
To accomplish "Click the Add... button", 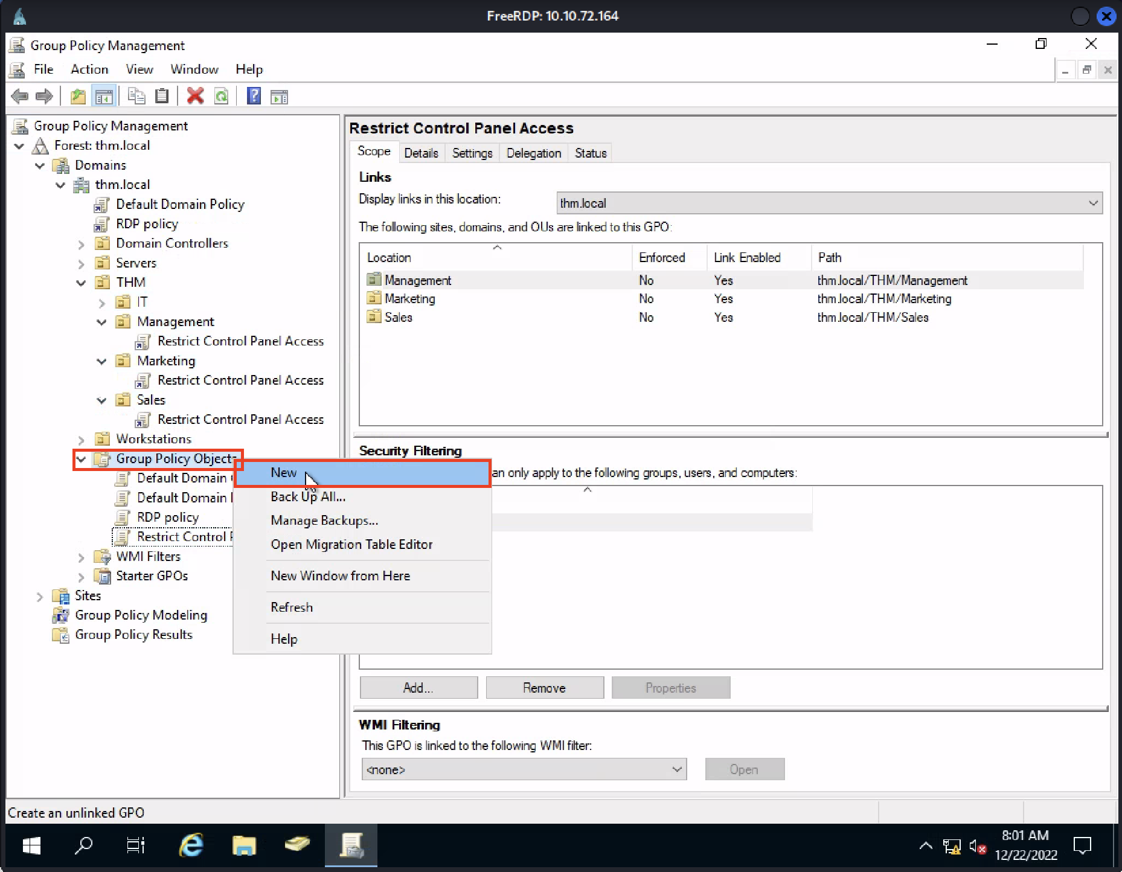I will [x=418, y=688].
